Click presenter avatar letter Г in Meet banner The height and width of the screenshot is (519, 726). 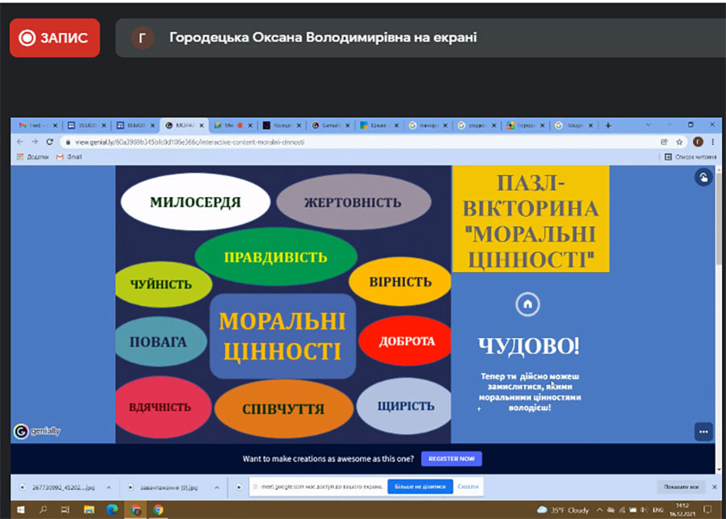[142, 38]
